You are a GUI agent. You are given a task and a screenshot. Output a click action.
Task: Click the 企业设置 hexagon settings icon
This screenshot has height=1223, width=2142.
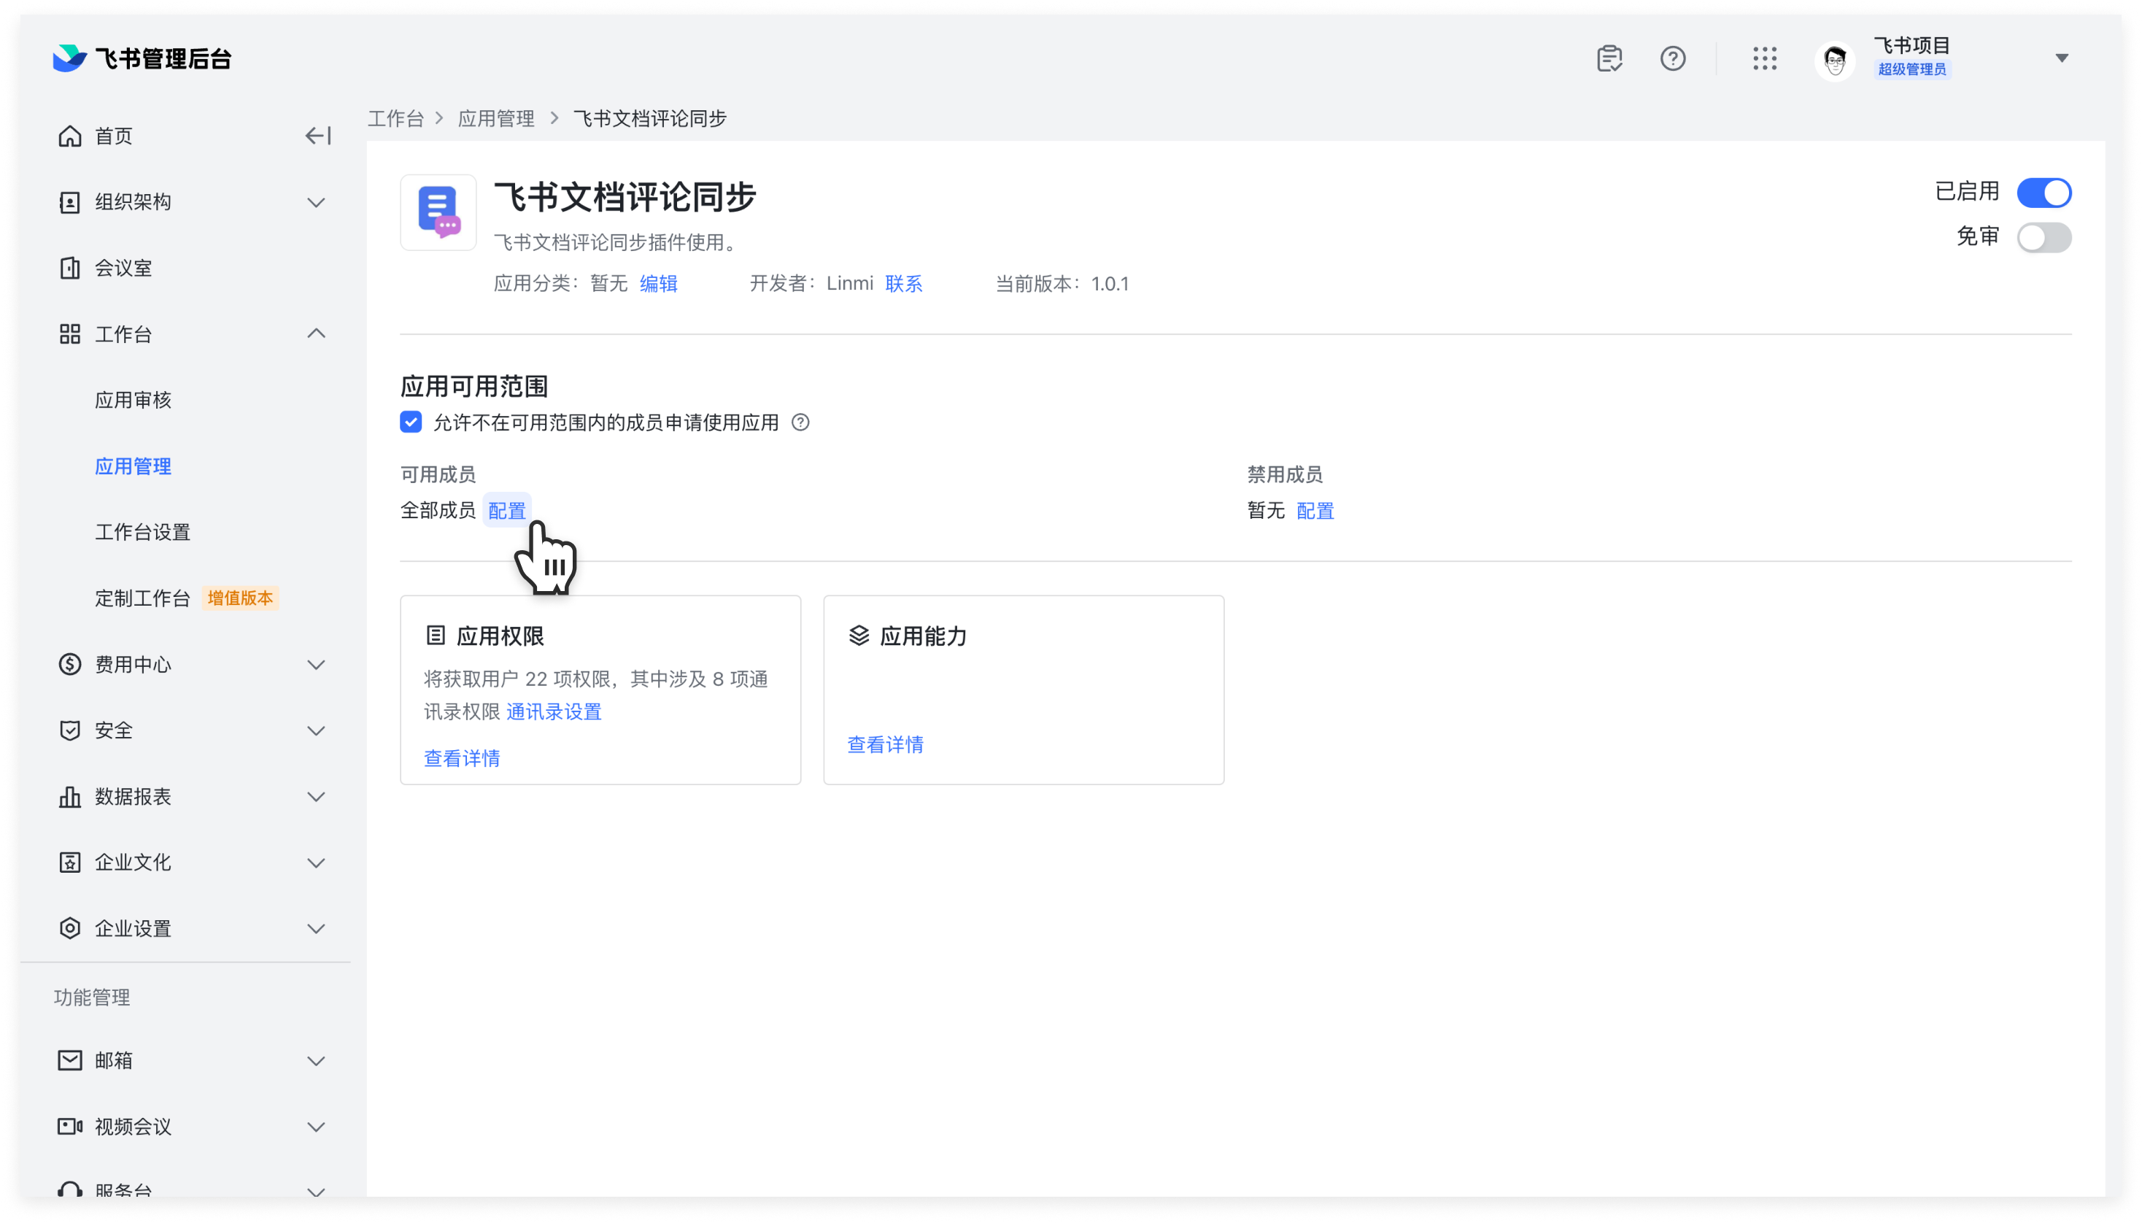(x=70, y=928)
